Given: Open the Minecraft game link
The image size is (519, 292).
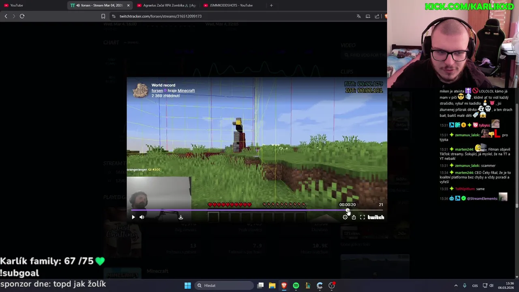Looking at the screenshot, I should [186, 90].
